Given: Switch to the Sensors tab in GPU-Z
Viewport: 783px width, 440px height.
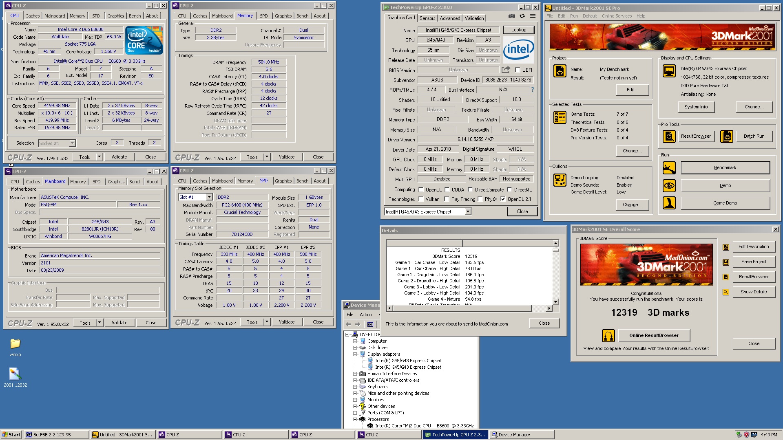Looking at the screenshot, I should point(427,18).
